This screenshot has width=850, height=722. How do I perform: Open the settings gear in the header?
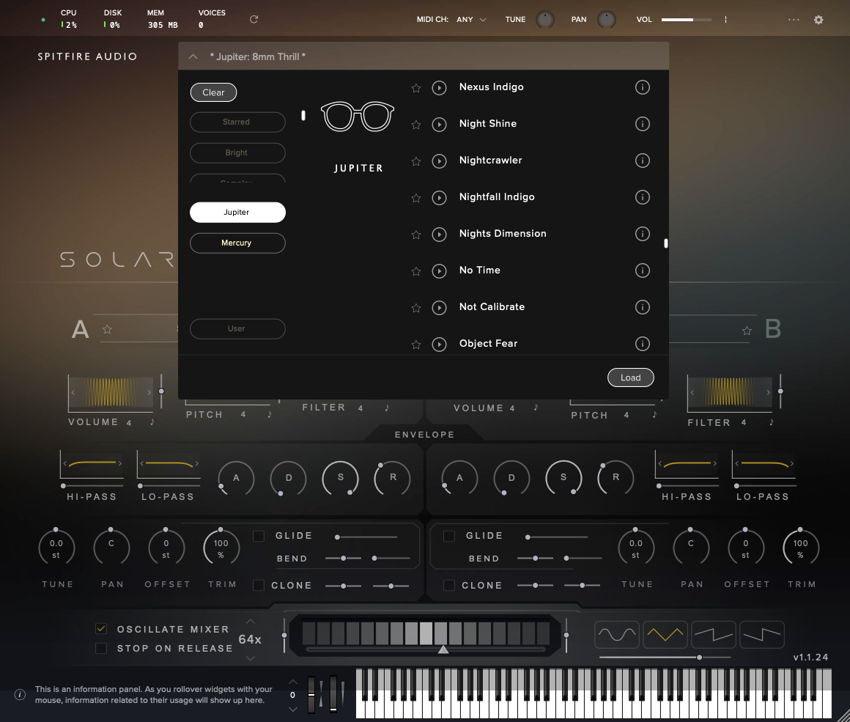(x=818, y=20)
